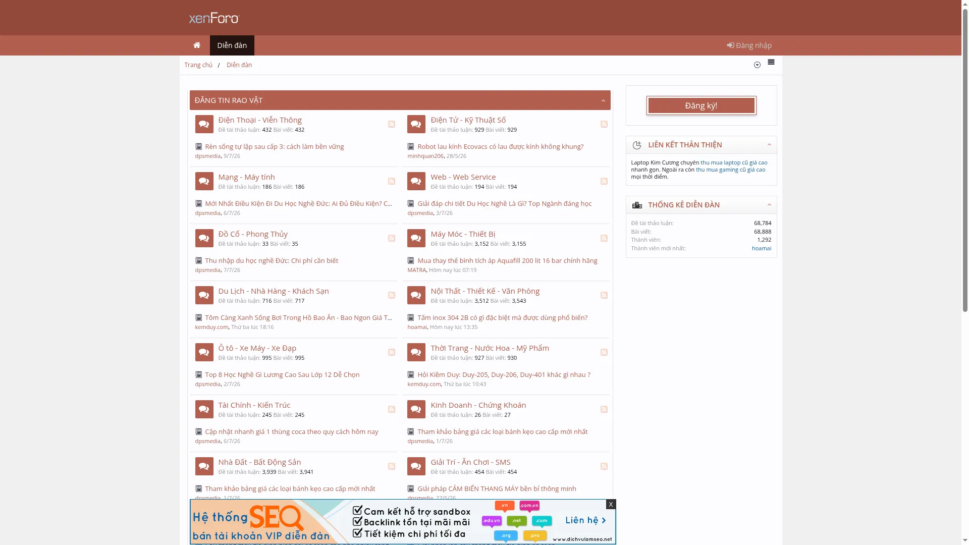Open RSS feed for Du Lịch - Nhà Hàng
Screen dimensions: 969x545
(x=392, y=295)
